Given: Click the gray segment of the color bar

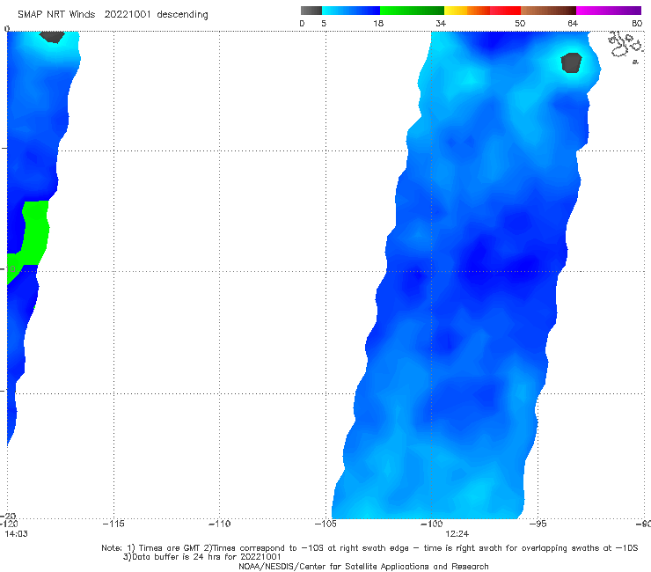Looking at the screenshot, I should [x=311, y=11].
